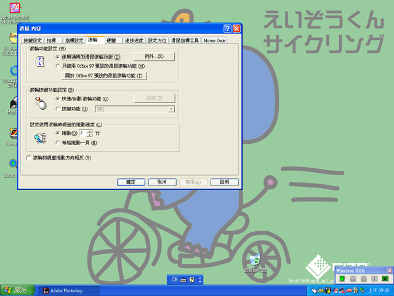The height and width of the screenshot is (296, 394).
Task: Click the 設定 (S) button
Action: [155, 98]
